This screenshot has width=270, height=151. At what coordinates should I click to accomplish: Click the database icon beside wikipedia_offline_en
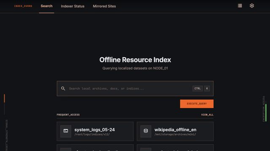146,131
